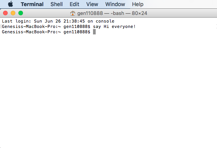Click the bracket mark left of the first prompt
The height and width of the screenshot is (148, 217).
pyautogui.click(x=1, y=26)
